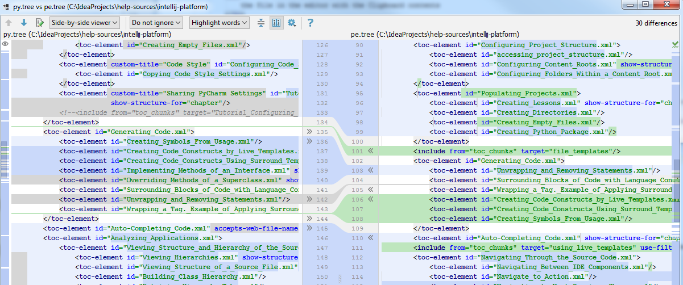Click the Populating_Projects.xml line
Viewport: 683px width, 285px height.
click(496, 93)
